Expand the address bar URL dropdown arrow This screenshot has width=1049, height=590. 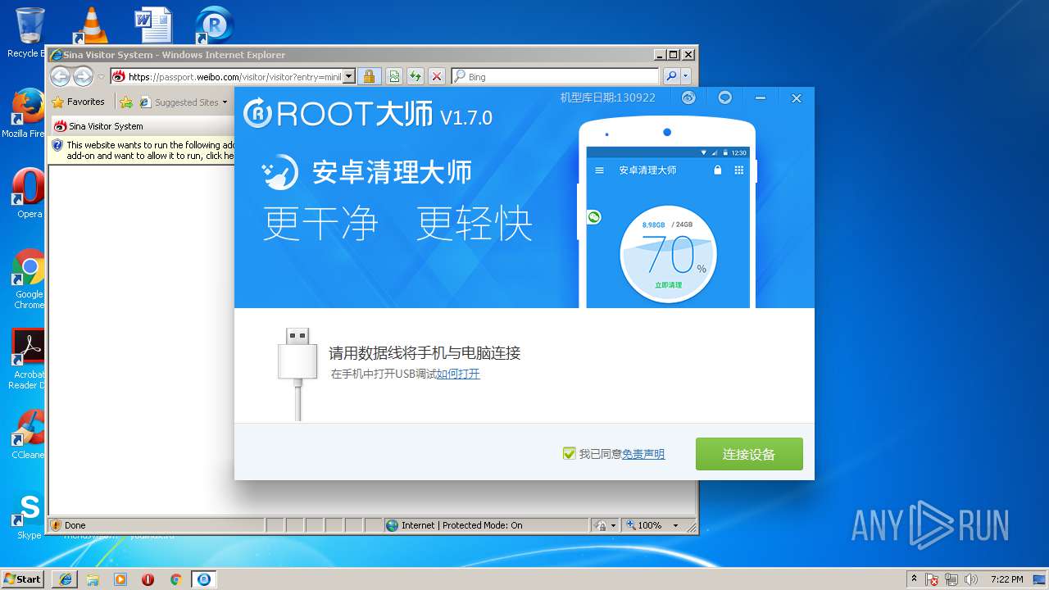pyautogui.click(x=348, y=76)
